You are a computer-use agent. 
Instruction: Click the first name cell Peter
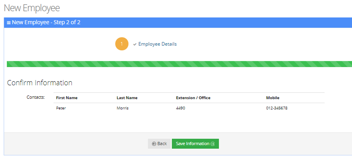tap(61, 108)
